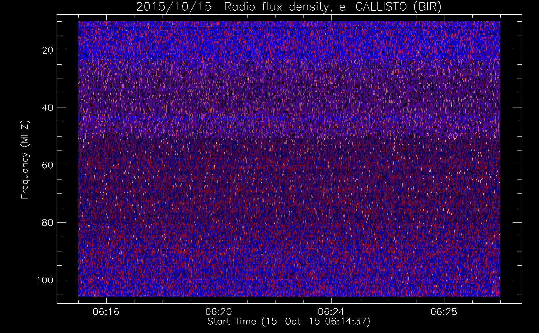This screenshot has width=539, height=333.
Task: Select the 06:28 time tick label
Action: [x=444, y=312]
